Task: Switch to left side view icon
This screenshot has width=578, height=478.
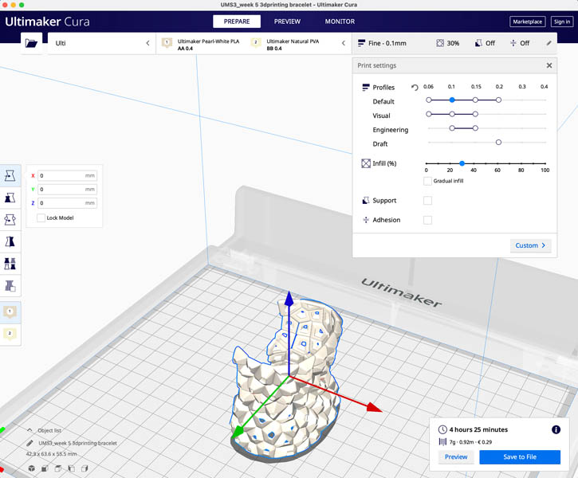Action: click(71, 468)
